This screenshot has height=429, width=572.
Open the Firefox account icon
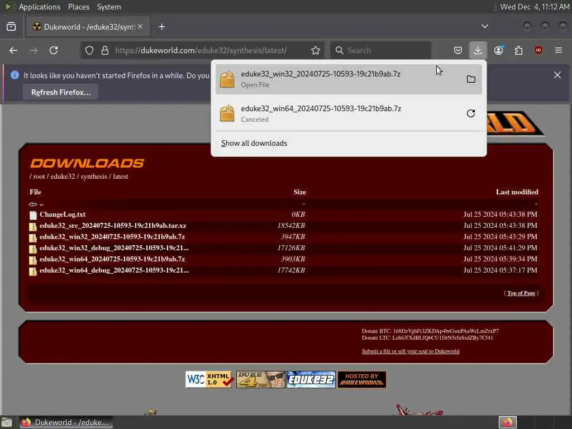pos(499,50)
